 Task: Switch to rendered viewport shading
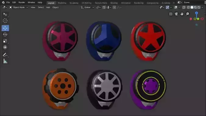pyautogui.click(x=199, y=7)
